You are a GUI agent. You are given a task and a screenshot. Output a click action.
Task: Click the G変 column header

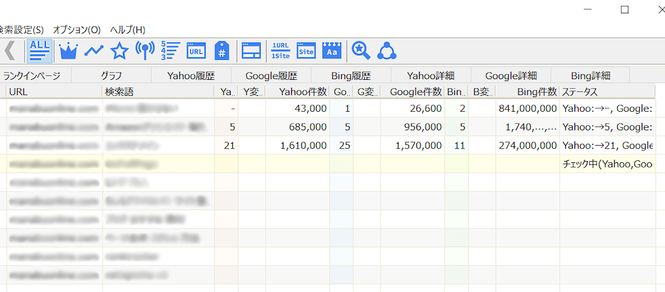pyautogui.click(x=367, y=92)
